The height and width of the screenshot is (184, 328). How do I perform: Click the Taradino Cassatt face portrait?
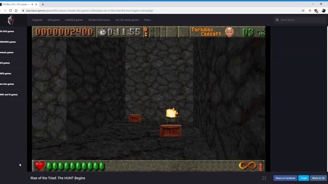[229, 32]
